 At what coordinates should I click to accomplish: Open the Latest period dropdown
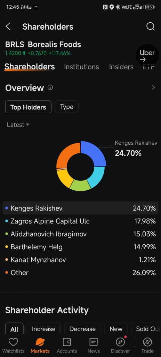point(18,125)
